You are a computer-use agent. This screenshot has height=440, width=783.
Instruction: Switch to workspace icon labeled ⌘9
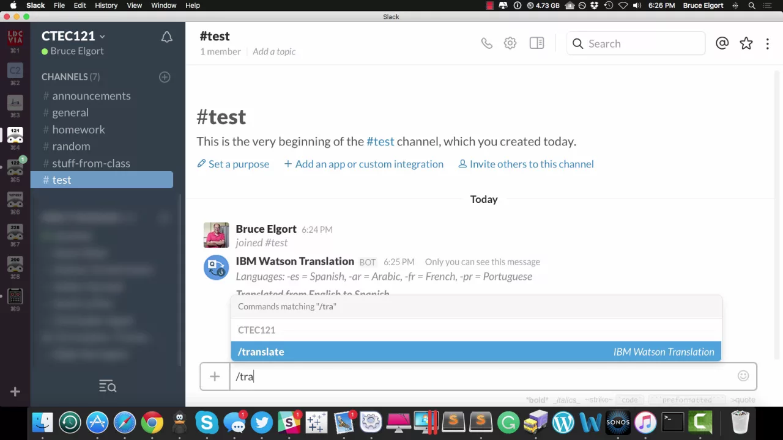coord(15,297)
